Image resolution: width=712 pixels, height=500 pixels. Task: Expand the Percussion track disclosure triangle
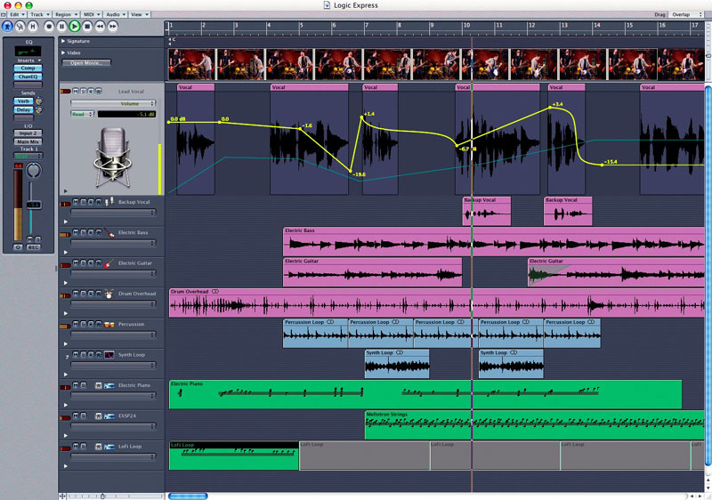pos(66,344)
